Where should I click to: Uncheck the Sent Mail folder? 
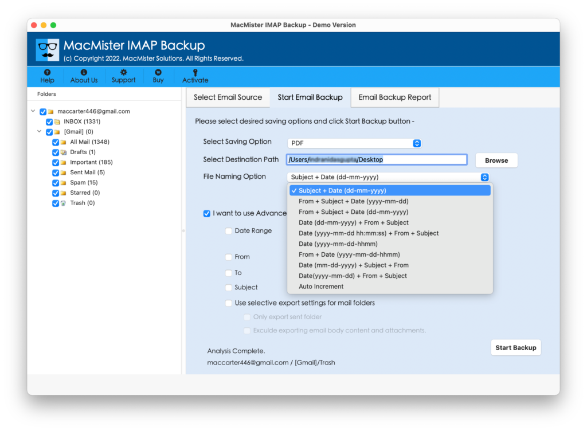point(56,172)
